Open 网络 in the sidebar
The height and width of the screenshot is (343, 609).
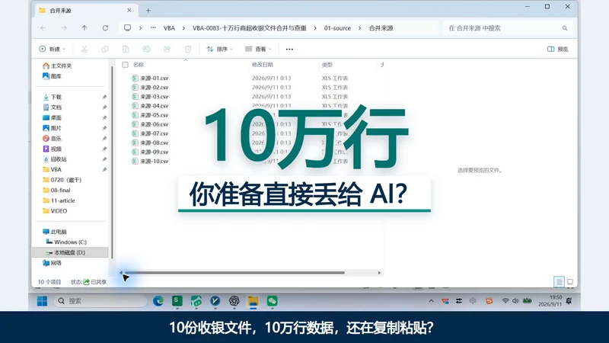pyautogui.click(x=52, y=263)
